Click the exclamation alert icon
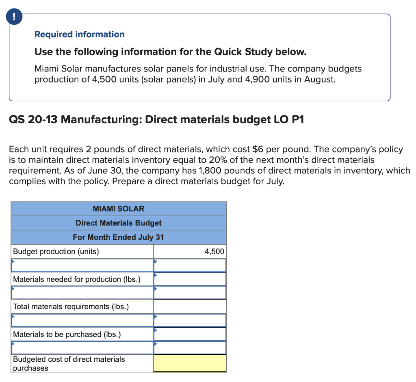 coord(14,17)
